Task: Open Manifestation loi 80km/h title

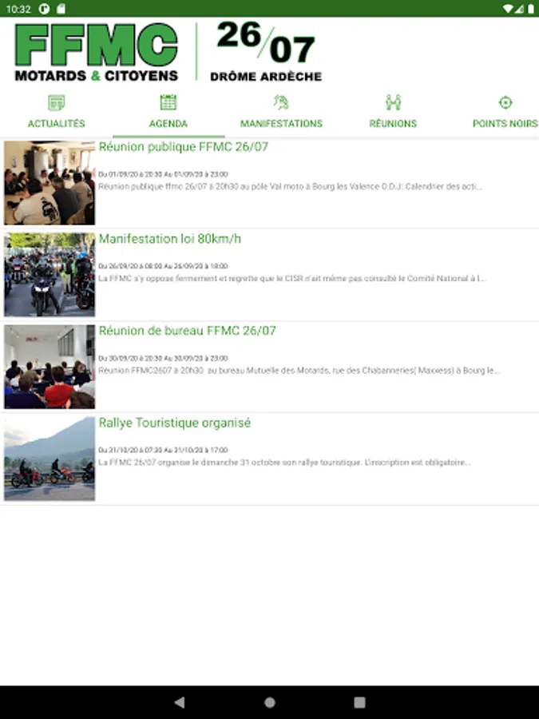Action: (x=169, y=238)
